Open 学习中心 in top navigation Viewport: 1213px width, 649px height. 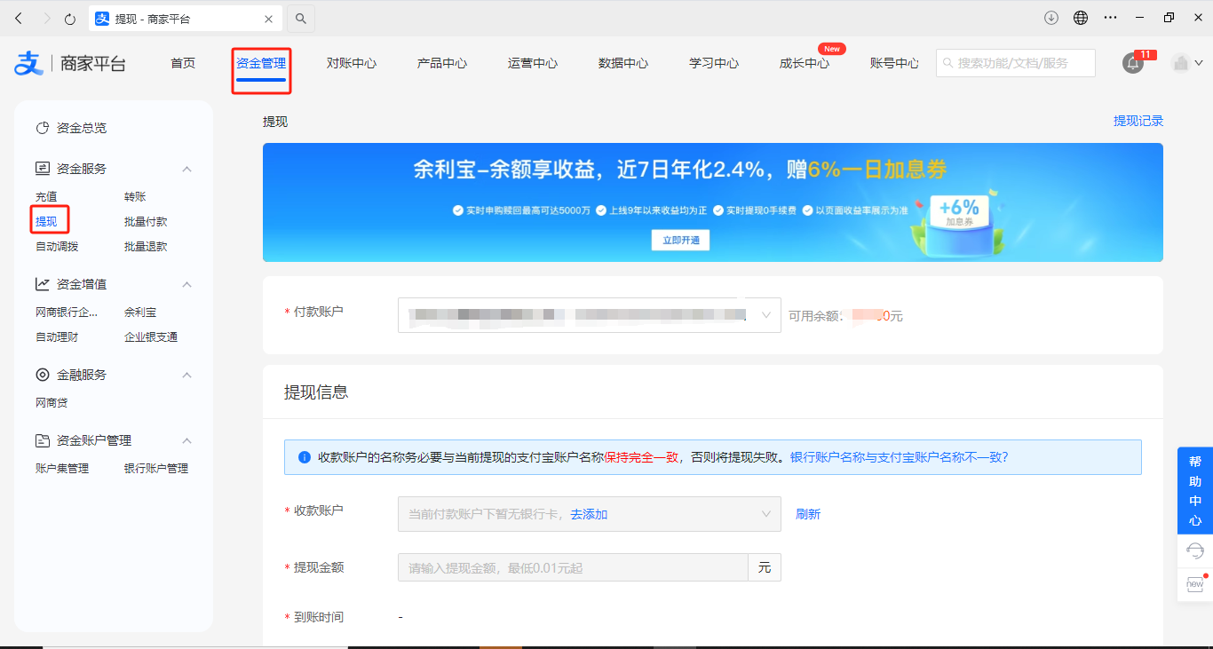tap(714, 63)
